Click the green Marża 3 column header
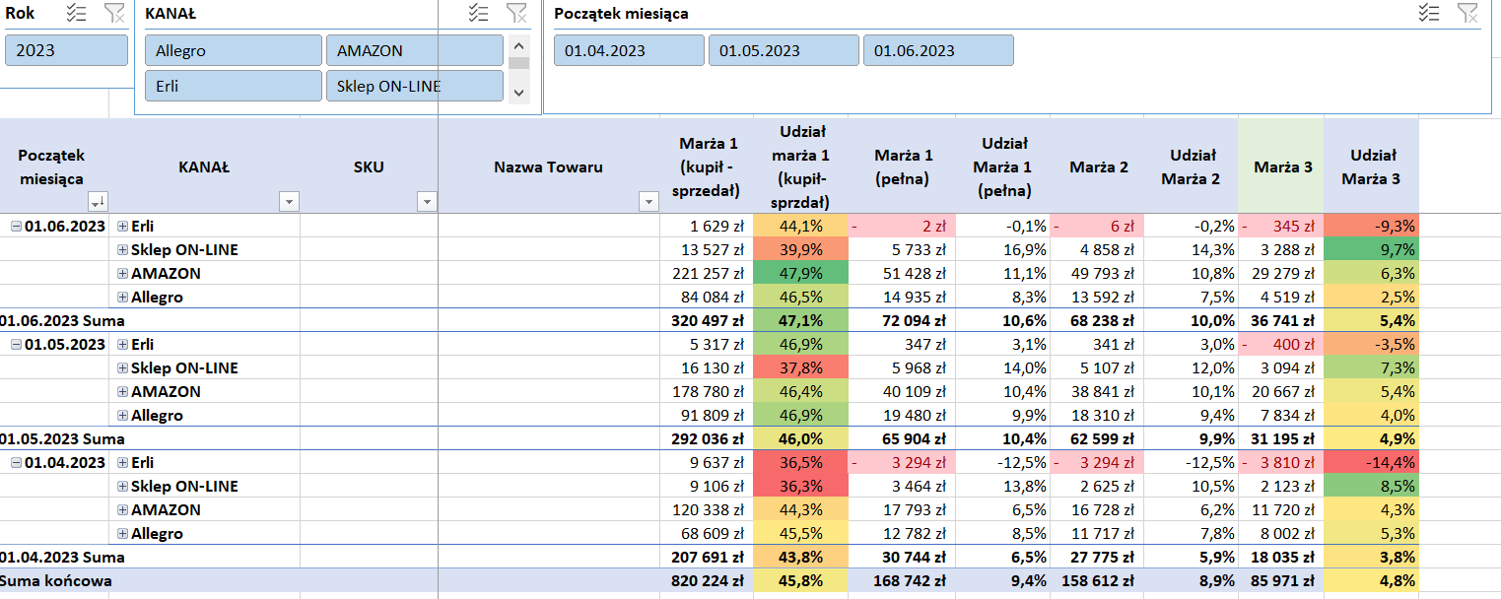1501x599 pixels. click(1280, 167)
